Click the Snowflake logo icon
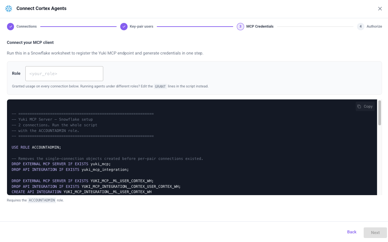This screenshot has height=242, width=388. [x=9, y=9]
